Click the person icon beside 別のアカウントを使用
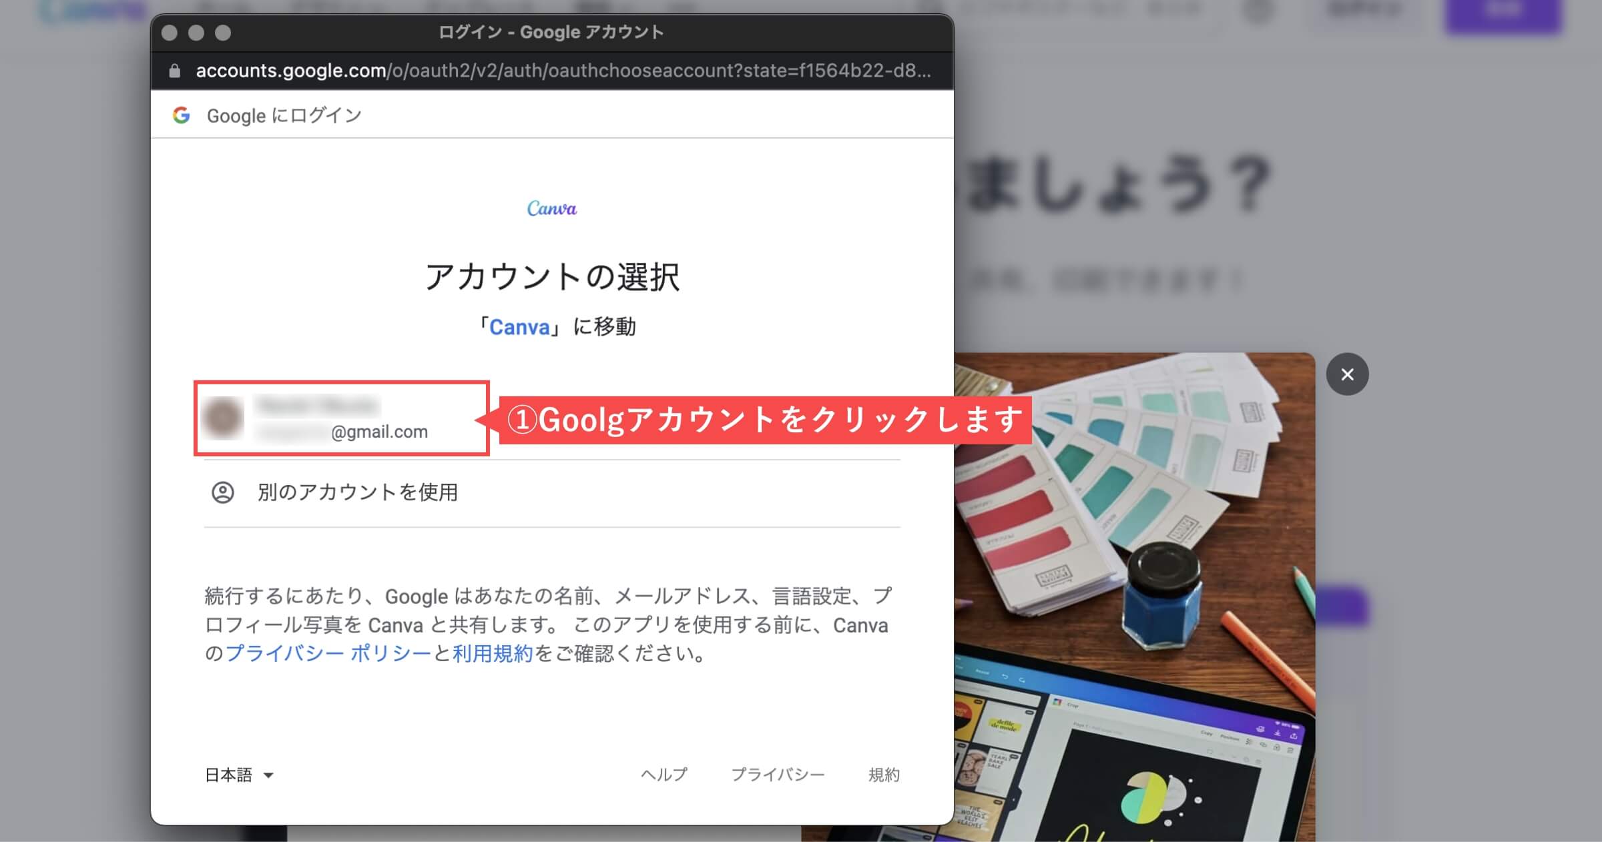This screenshot has height=842, width=1602. coord(223,492)
